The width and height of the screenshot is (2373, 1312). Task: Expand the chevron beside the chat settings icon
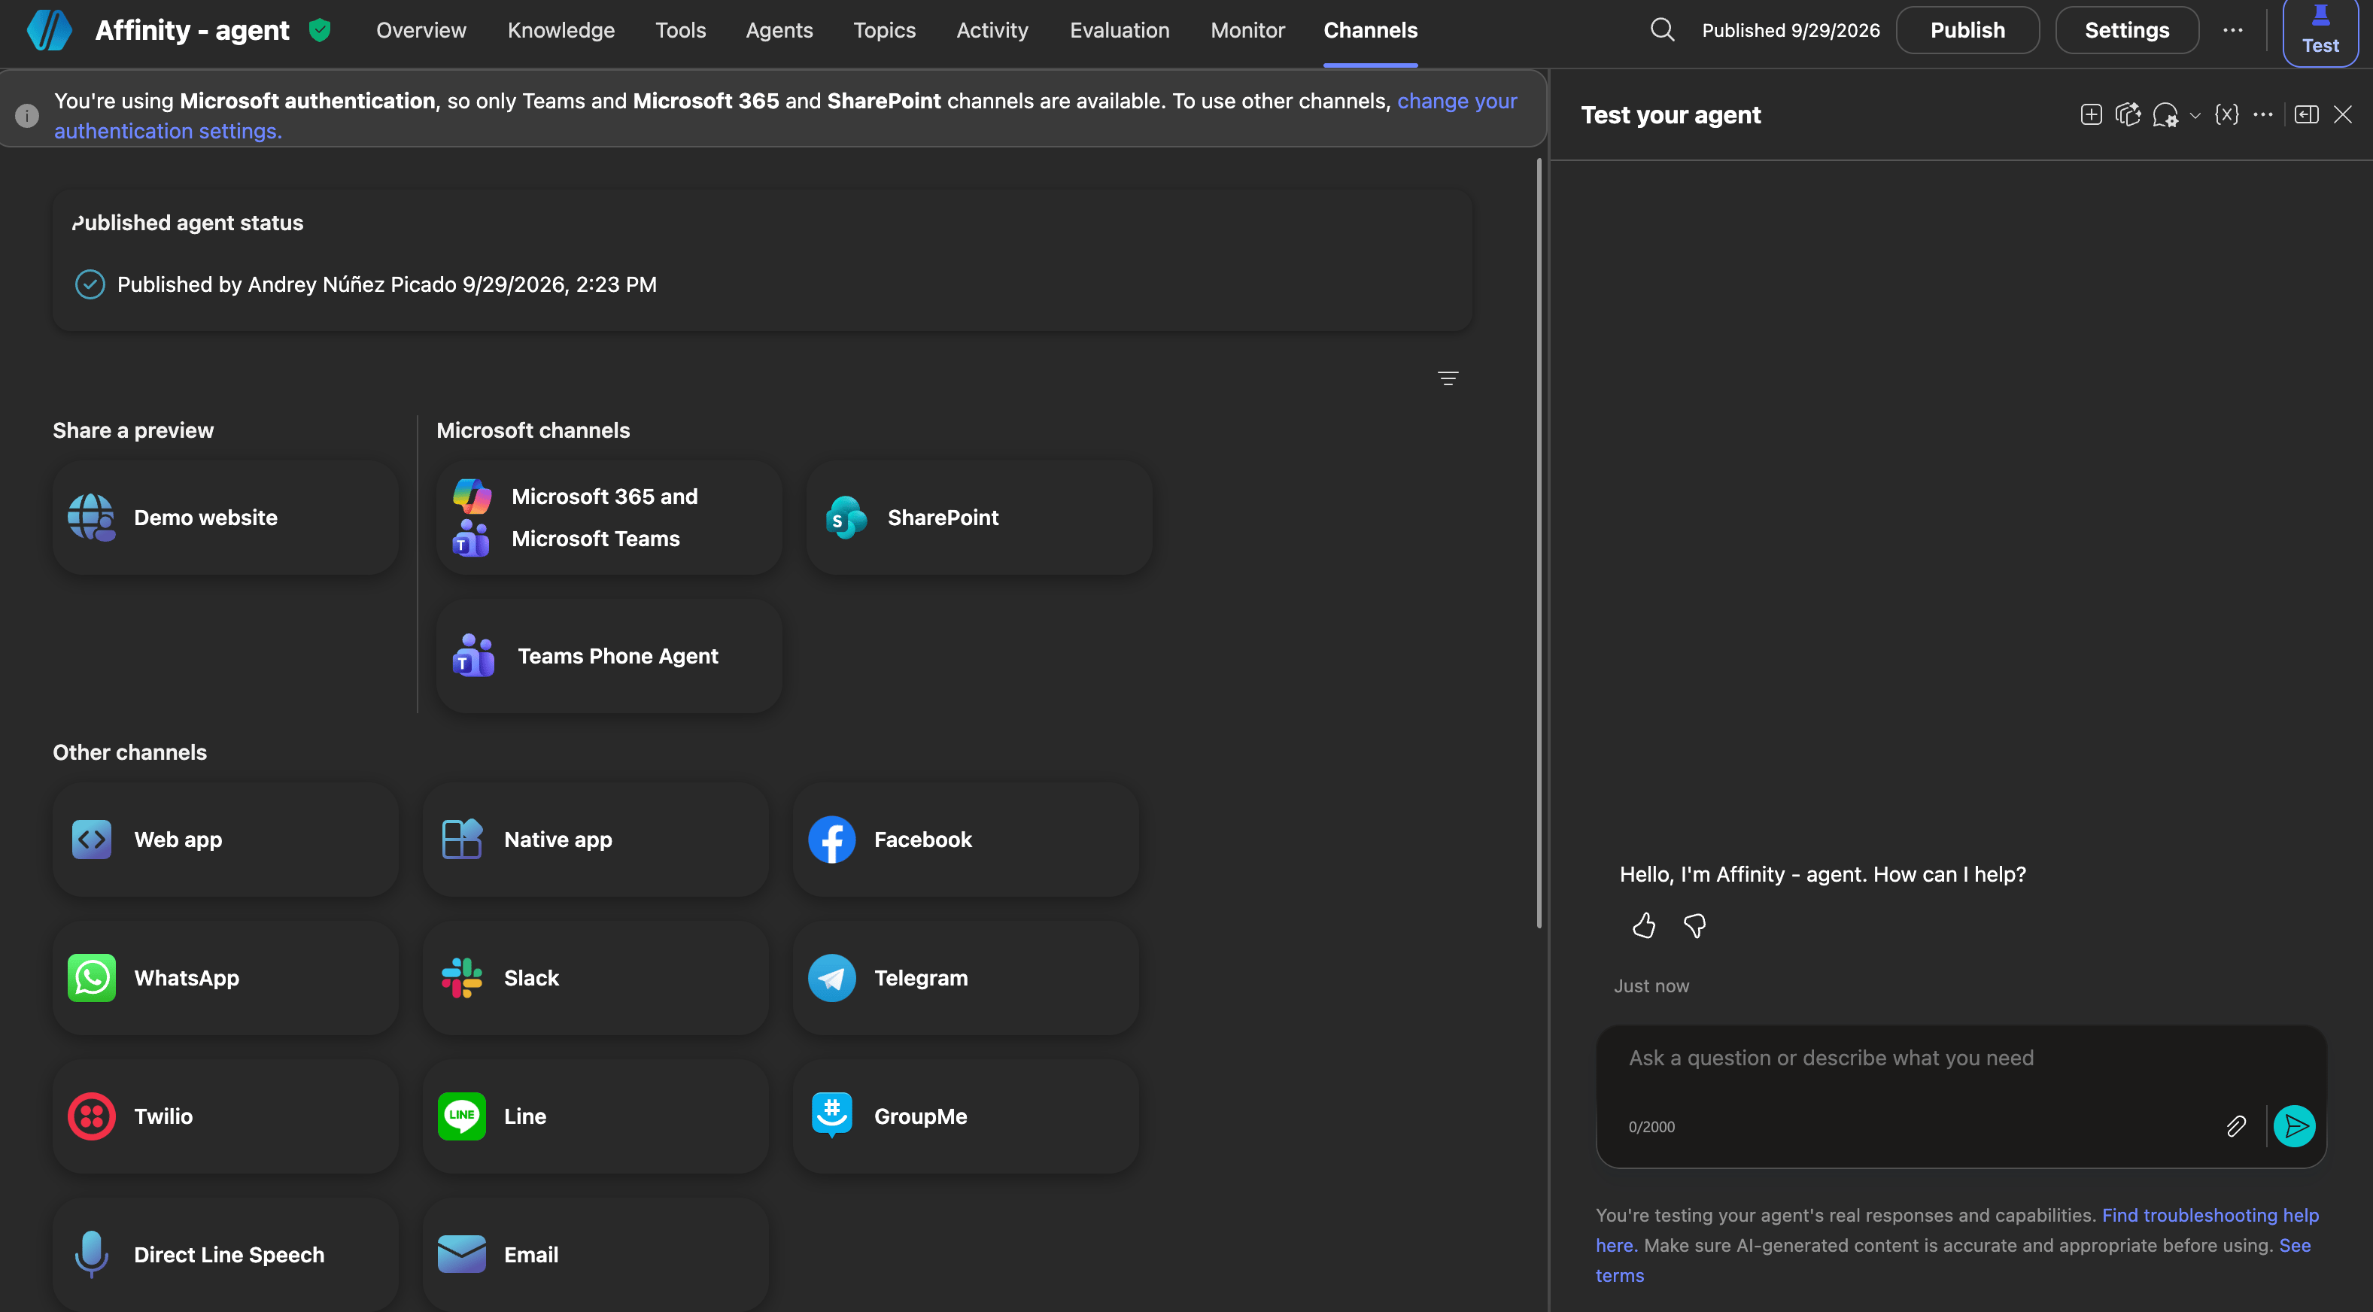2195,116
